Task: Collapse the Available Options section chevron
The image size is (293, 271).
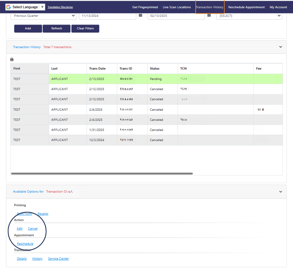Action: click(280, 192)
